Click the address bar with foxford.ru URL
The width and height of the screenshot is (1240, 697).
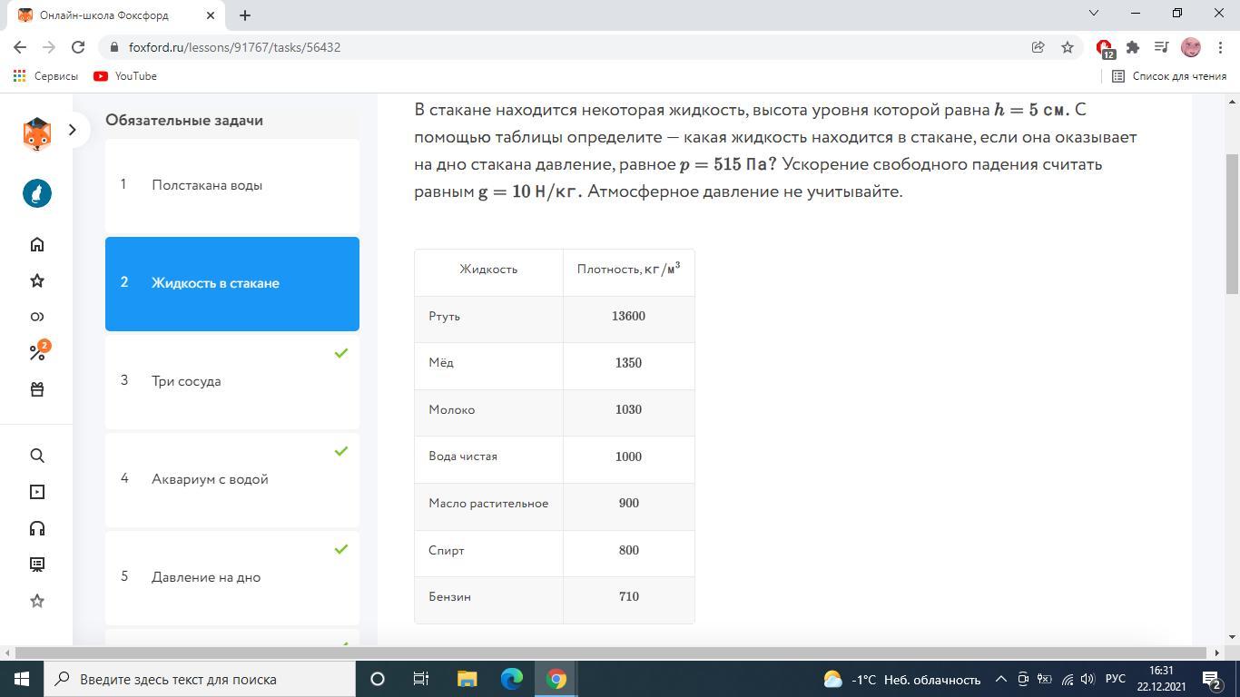[x=563, y=47]
